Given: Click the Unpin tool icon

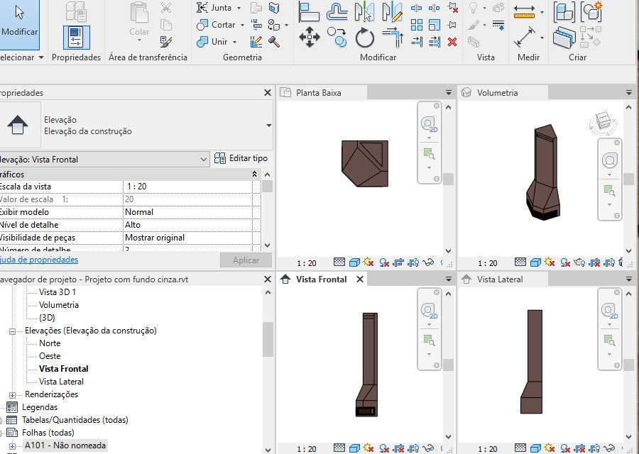Looking at the screenshot, I should click(x=452, y=7).
